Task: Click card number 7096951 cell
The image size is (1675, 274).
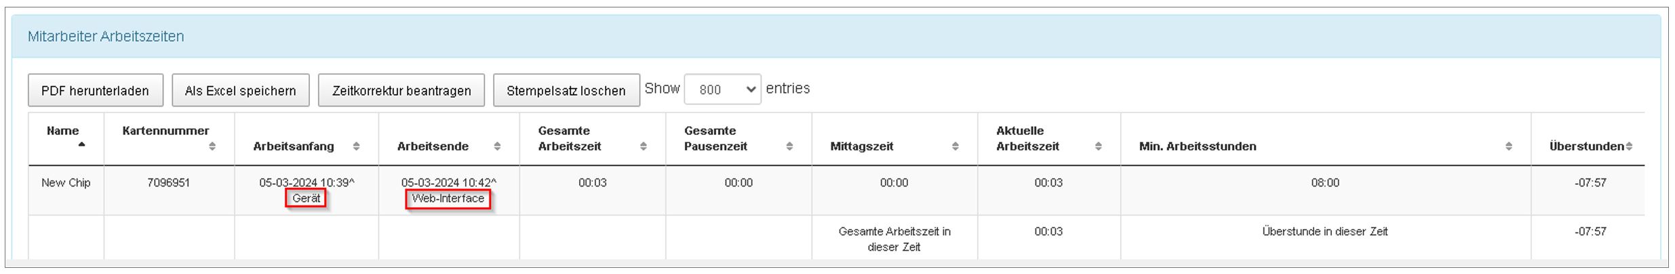Action: tap(168, 182)
